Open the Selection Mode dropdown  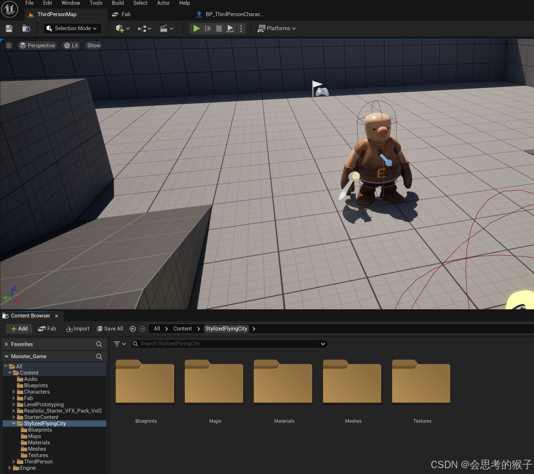(x=72, y=28)
